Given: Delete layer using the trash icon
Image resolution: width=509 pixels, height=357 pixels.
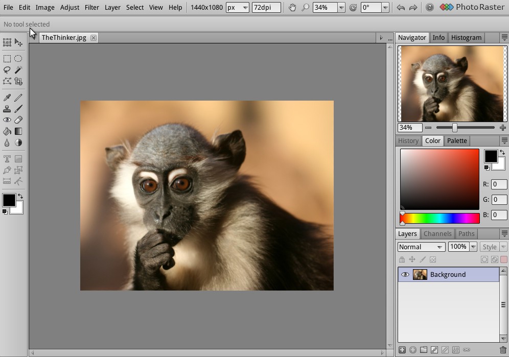Looking at the screenshot, I should click(503, 350).
